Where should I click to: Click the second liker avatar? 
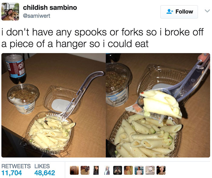85,170
